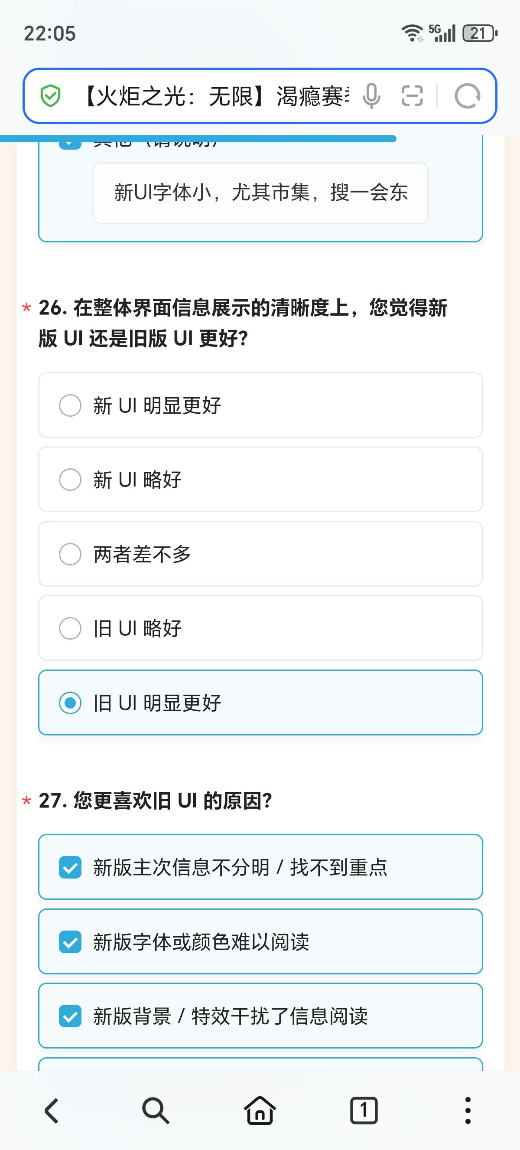Tap the page reload icon
This screenshot has width=520, height=1150.
click(467, 96)
